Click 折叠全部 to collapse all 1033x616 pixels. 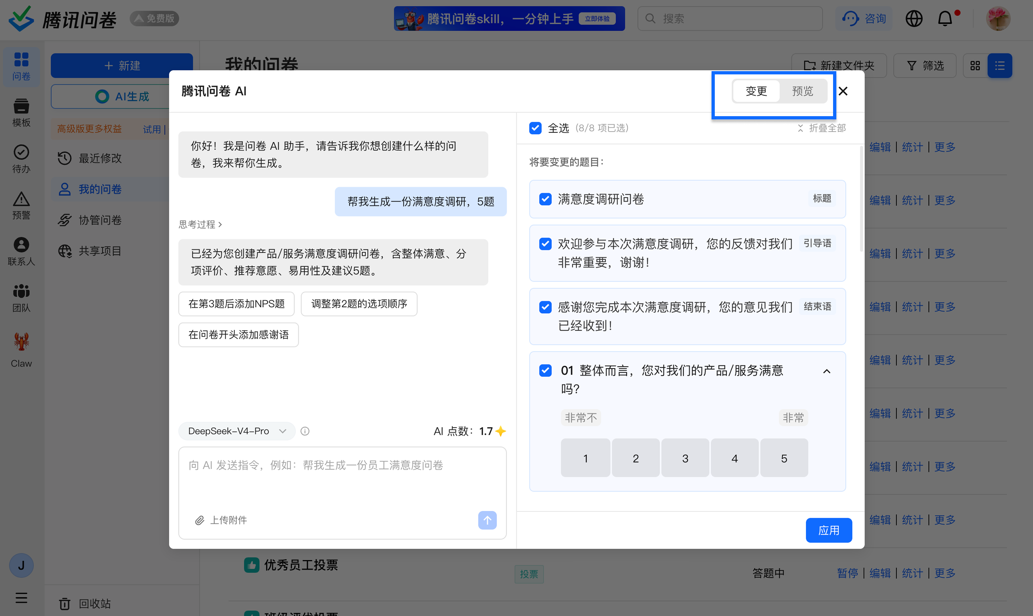[821, 128]
